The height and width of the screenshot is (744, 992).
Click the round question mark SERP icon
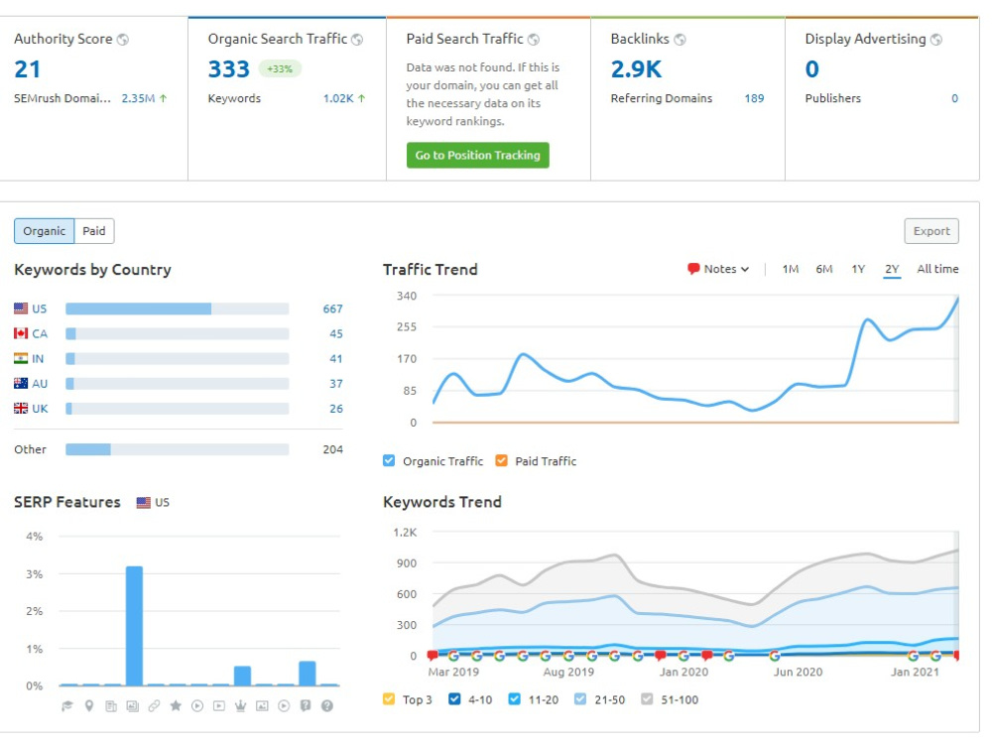tap(327, 706)
